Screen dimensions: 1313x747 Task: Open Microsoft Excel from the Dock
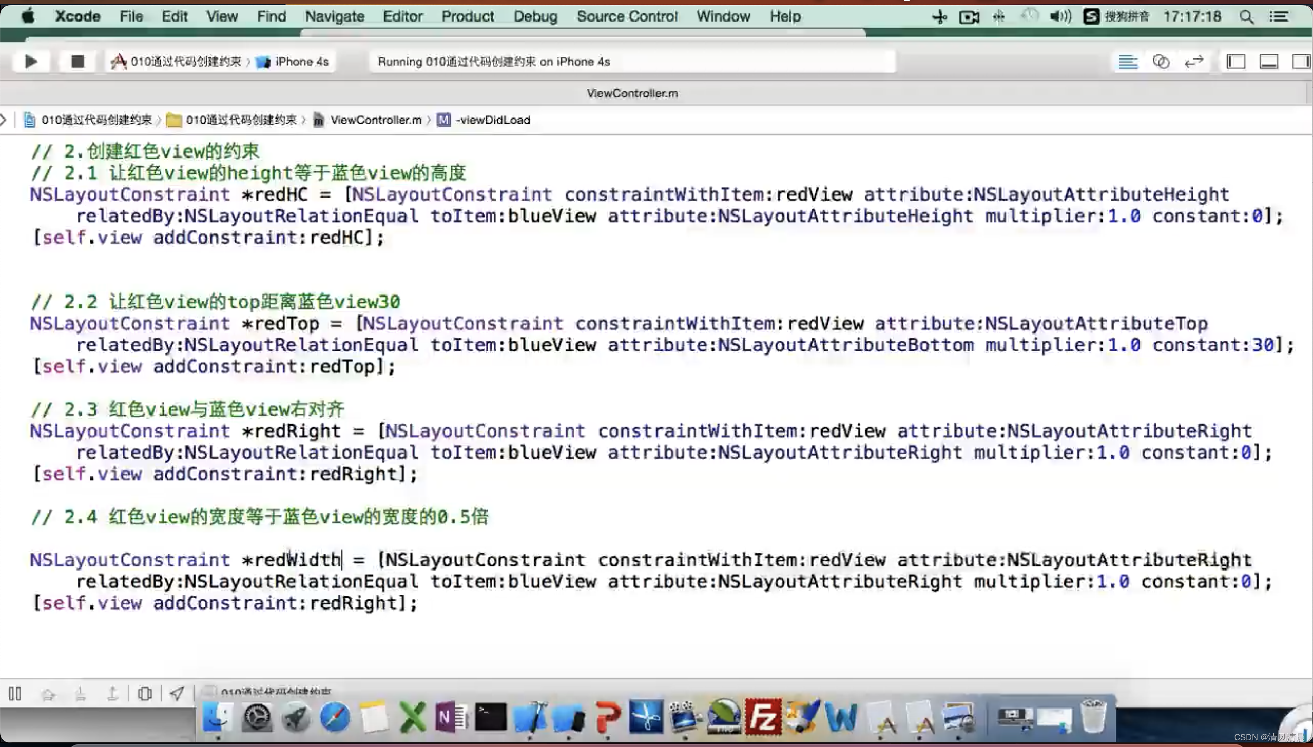413,717
